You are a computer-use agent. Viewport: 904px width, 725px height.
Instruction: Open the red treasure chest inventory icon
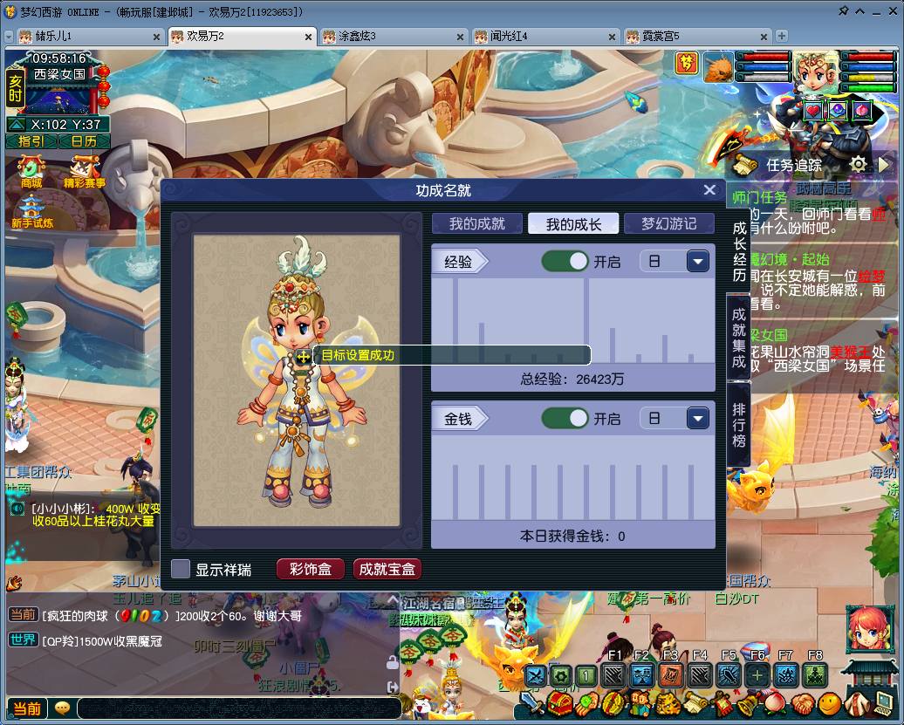(x=560, y=704)
